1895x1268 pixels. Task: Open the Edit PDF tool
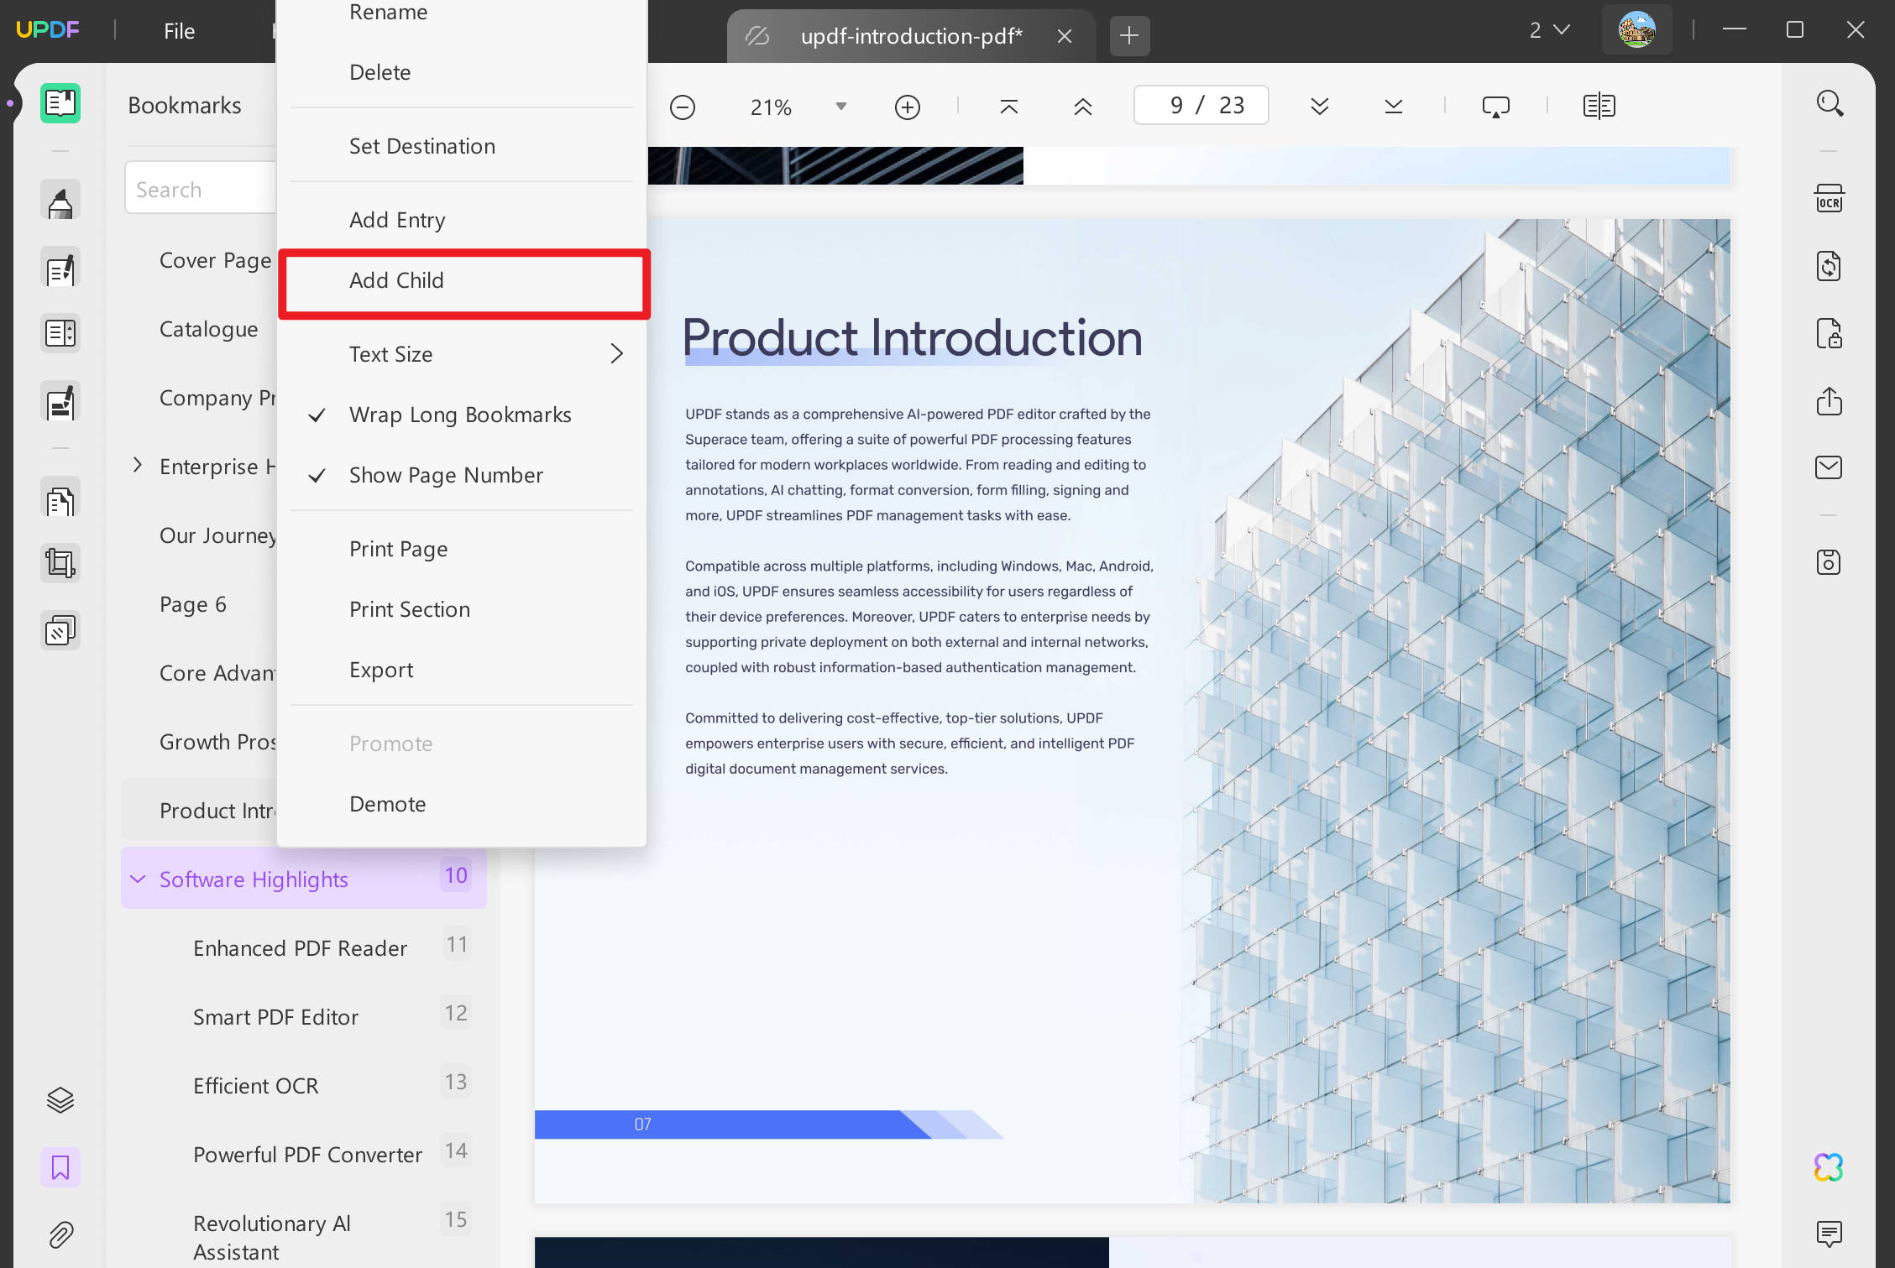60,268
